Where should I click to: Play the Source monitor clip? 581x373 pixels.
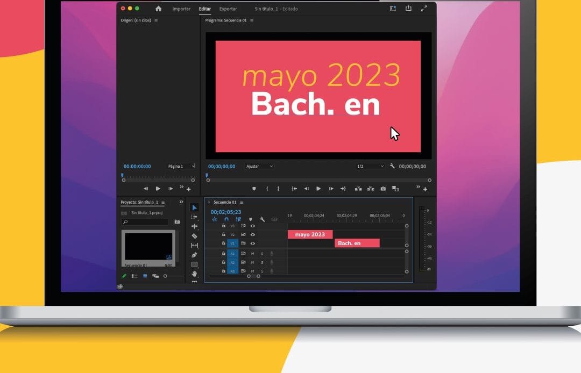click(158, 189)
